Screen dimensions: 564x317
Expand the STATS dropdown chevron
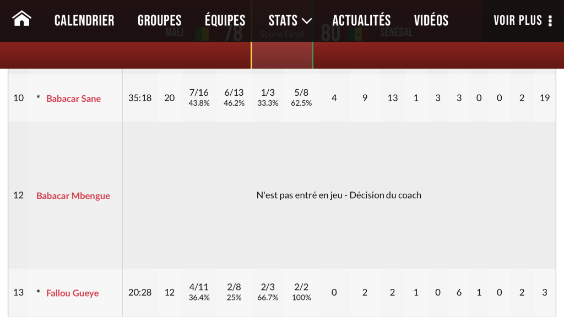(306, 21)
